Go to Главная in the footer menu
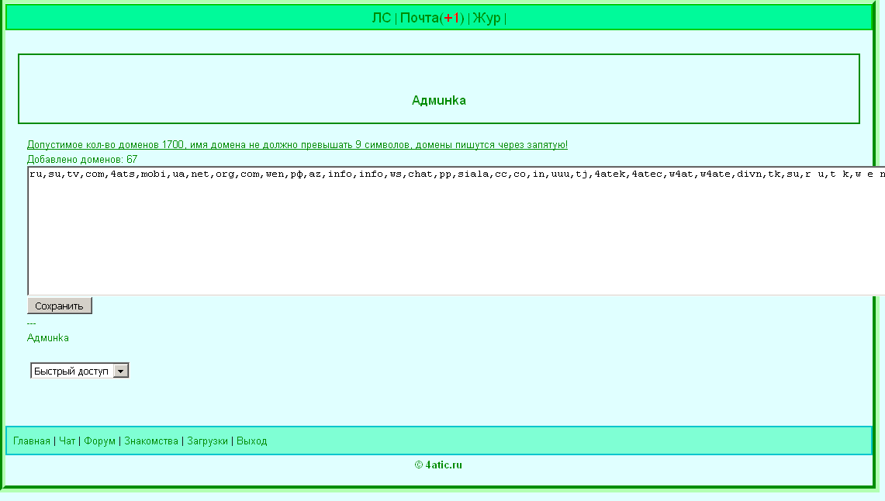Screen dimensions: 885x501 [32, 441]
